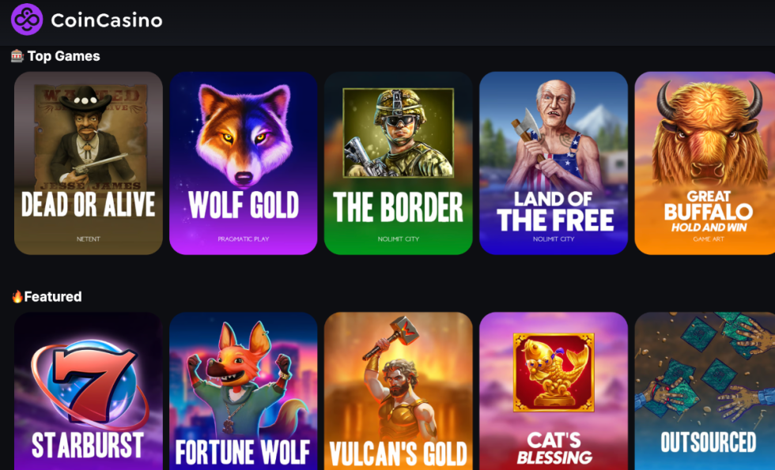Click the Pragmatic Play provider label
The height and width of the screenshot is (470, 775).
[244, 239]
